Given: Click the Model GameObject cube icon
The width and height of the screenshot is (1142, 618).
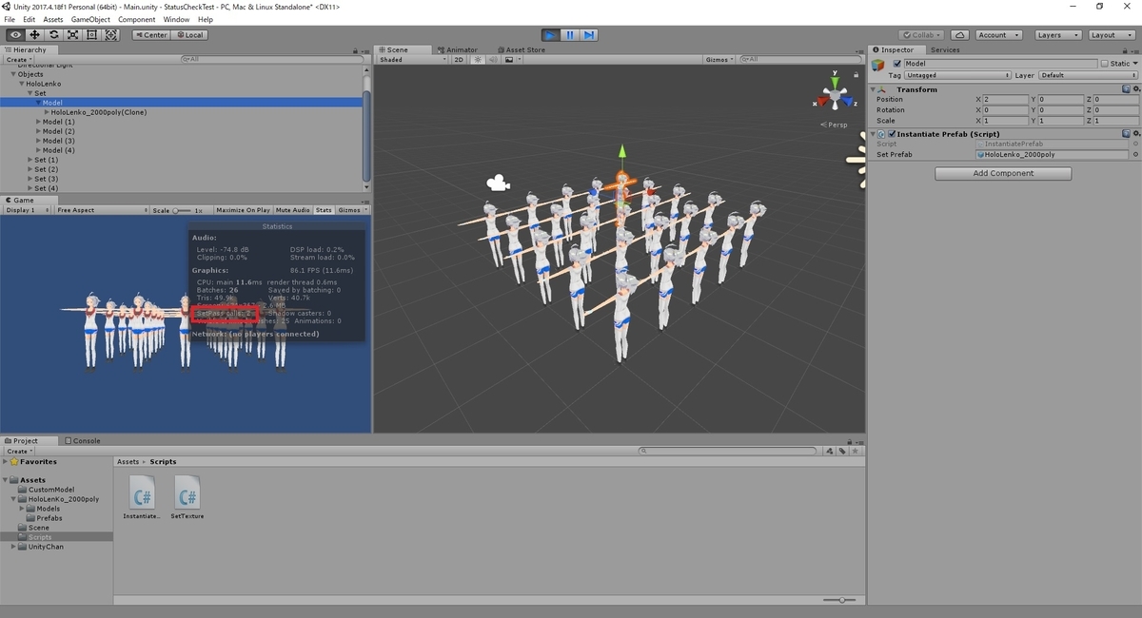Looking at the screenshot, I should click(878, 65).
